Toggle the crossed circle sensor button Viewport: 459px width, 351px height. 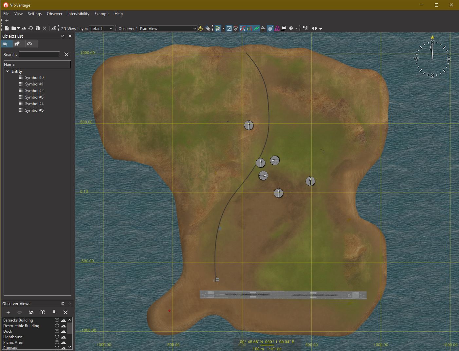click(x=270, y=28)
